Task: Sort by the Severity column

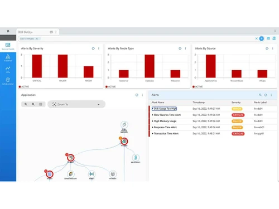Action: (x=236, y=103)
